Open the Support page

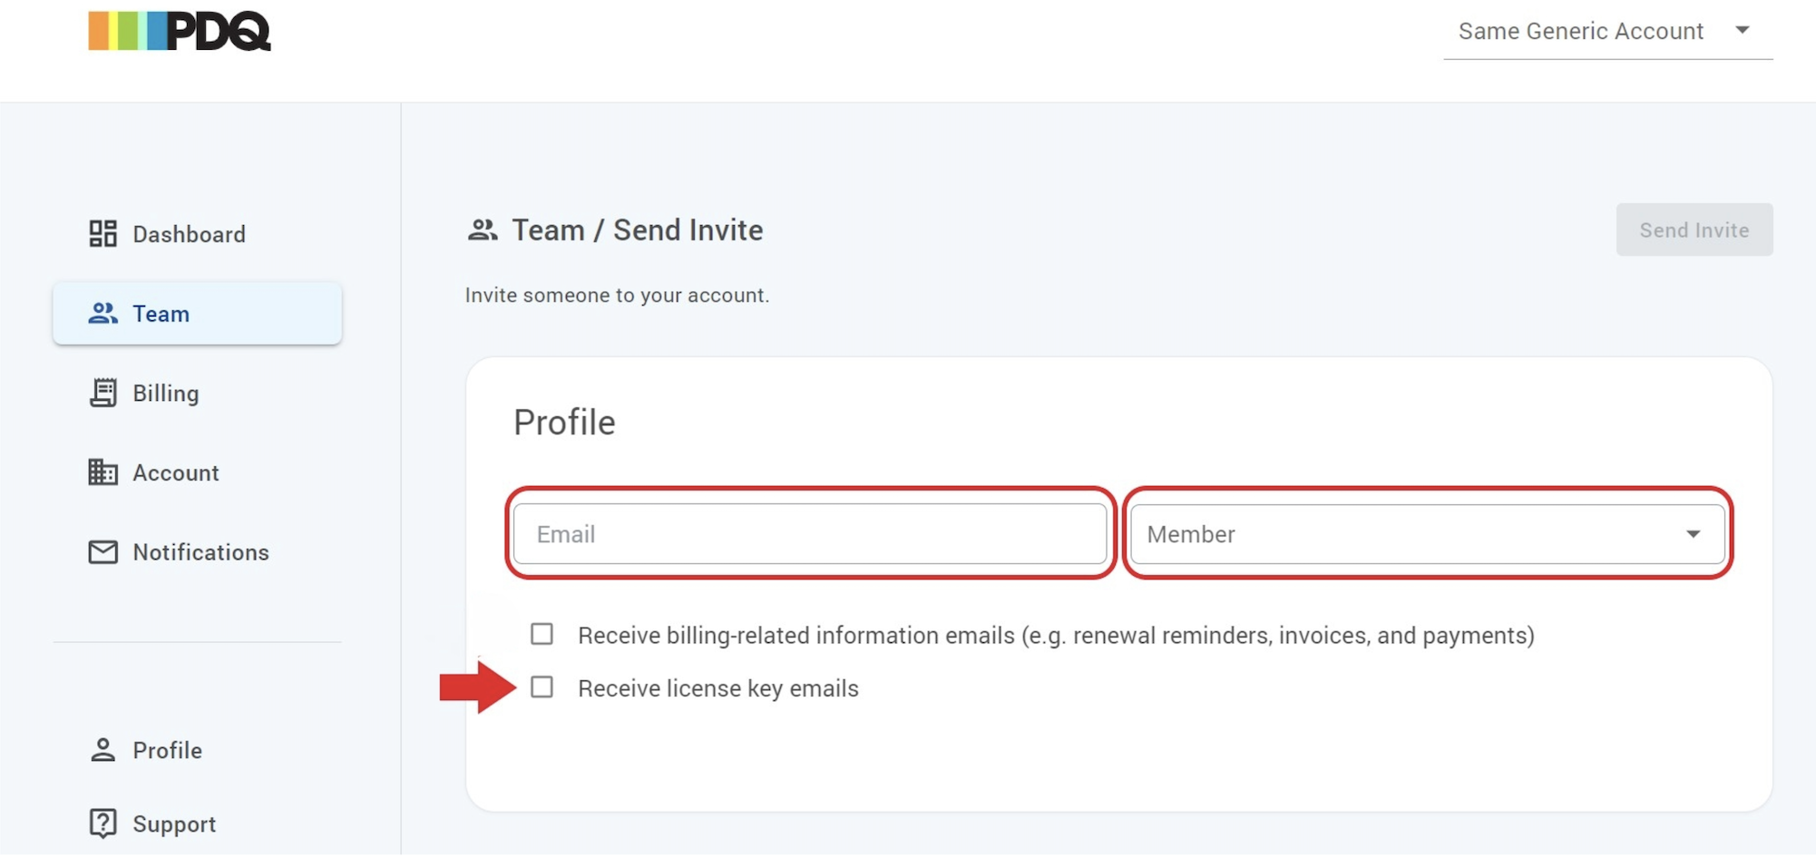click(x=197, y=824)
